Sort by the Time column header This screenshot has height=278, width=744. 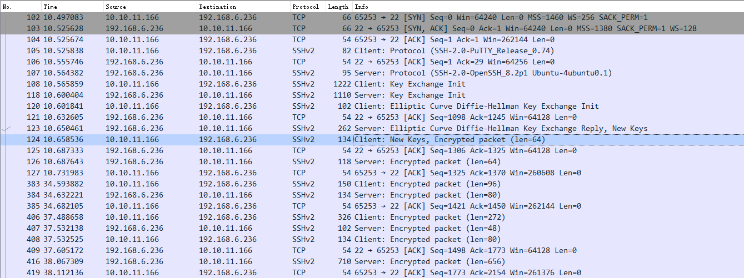pyautogui.click(x=72, y=7)
